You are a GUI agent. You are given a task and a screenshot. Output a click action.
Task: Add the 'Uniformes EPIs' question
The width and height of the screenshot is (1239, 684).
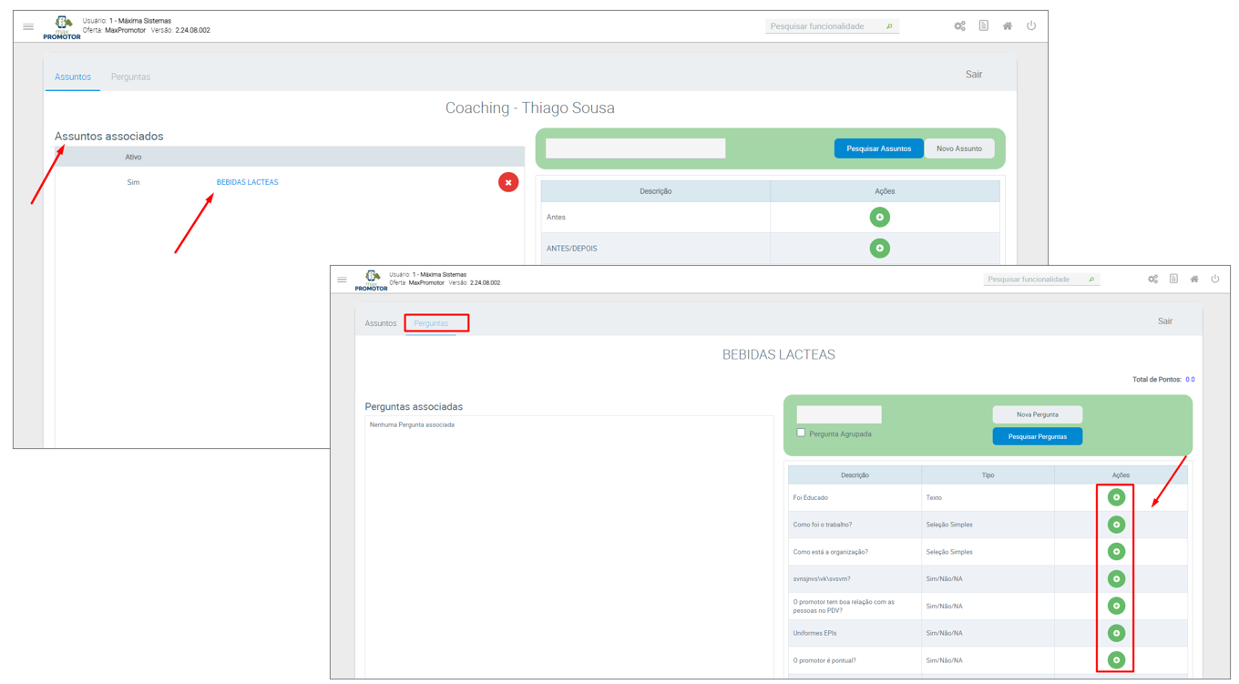(x=1116, y=633)
